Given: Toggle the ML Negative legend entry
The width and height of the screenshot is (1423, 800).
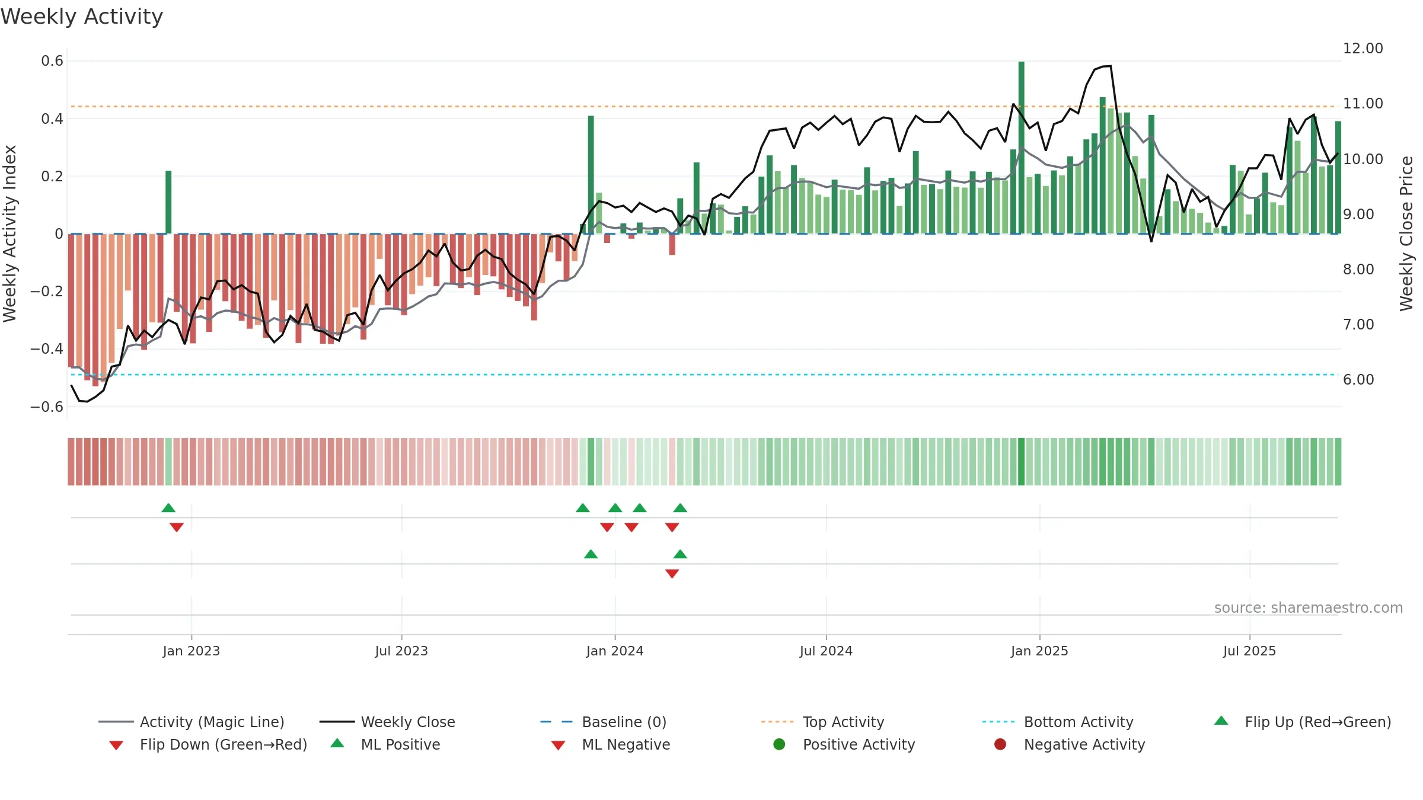Looking at the screenshot, I should pos(611,744).
